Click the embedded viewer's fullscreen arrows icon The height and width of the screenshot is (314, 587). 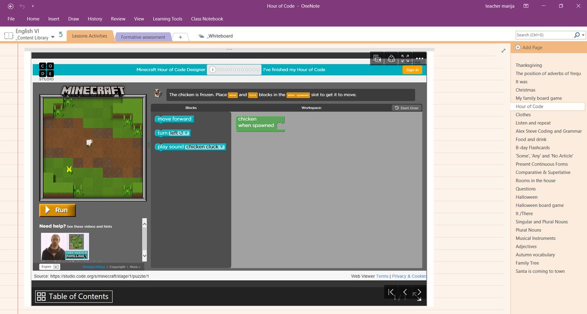click(x=405, y=59)
